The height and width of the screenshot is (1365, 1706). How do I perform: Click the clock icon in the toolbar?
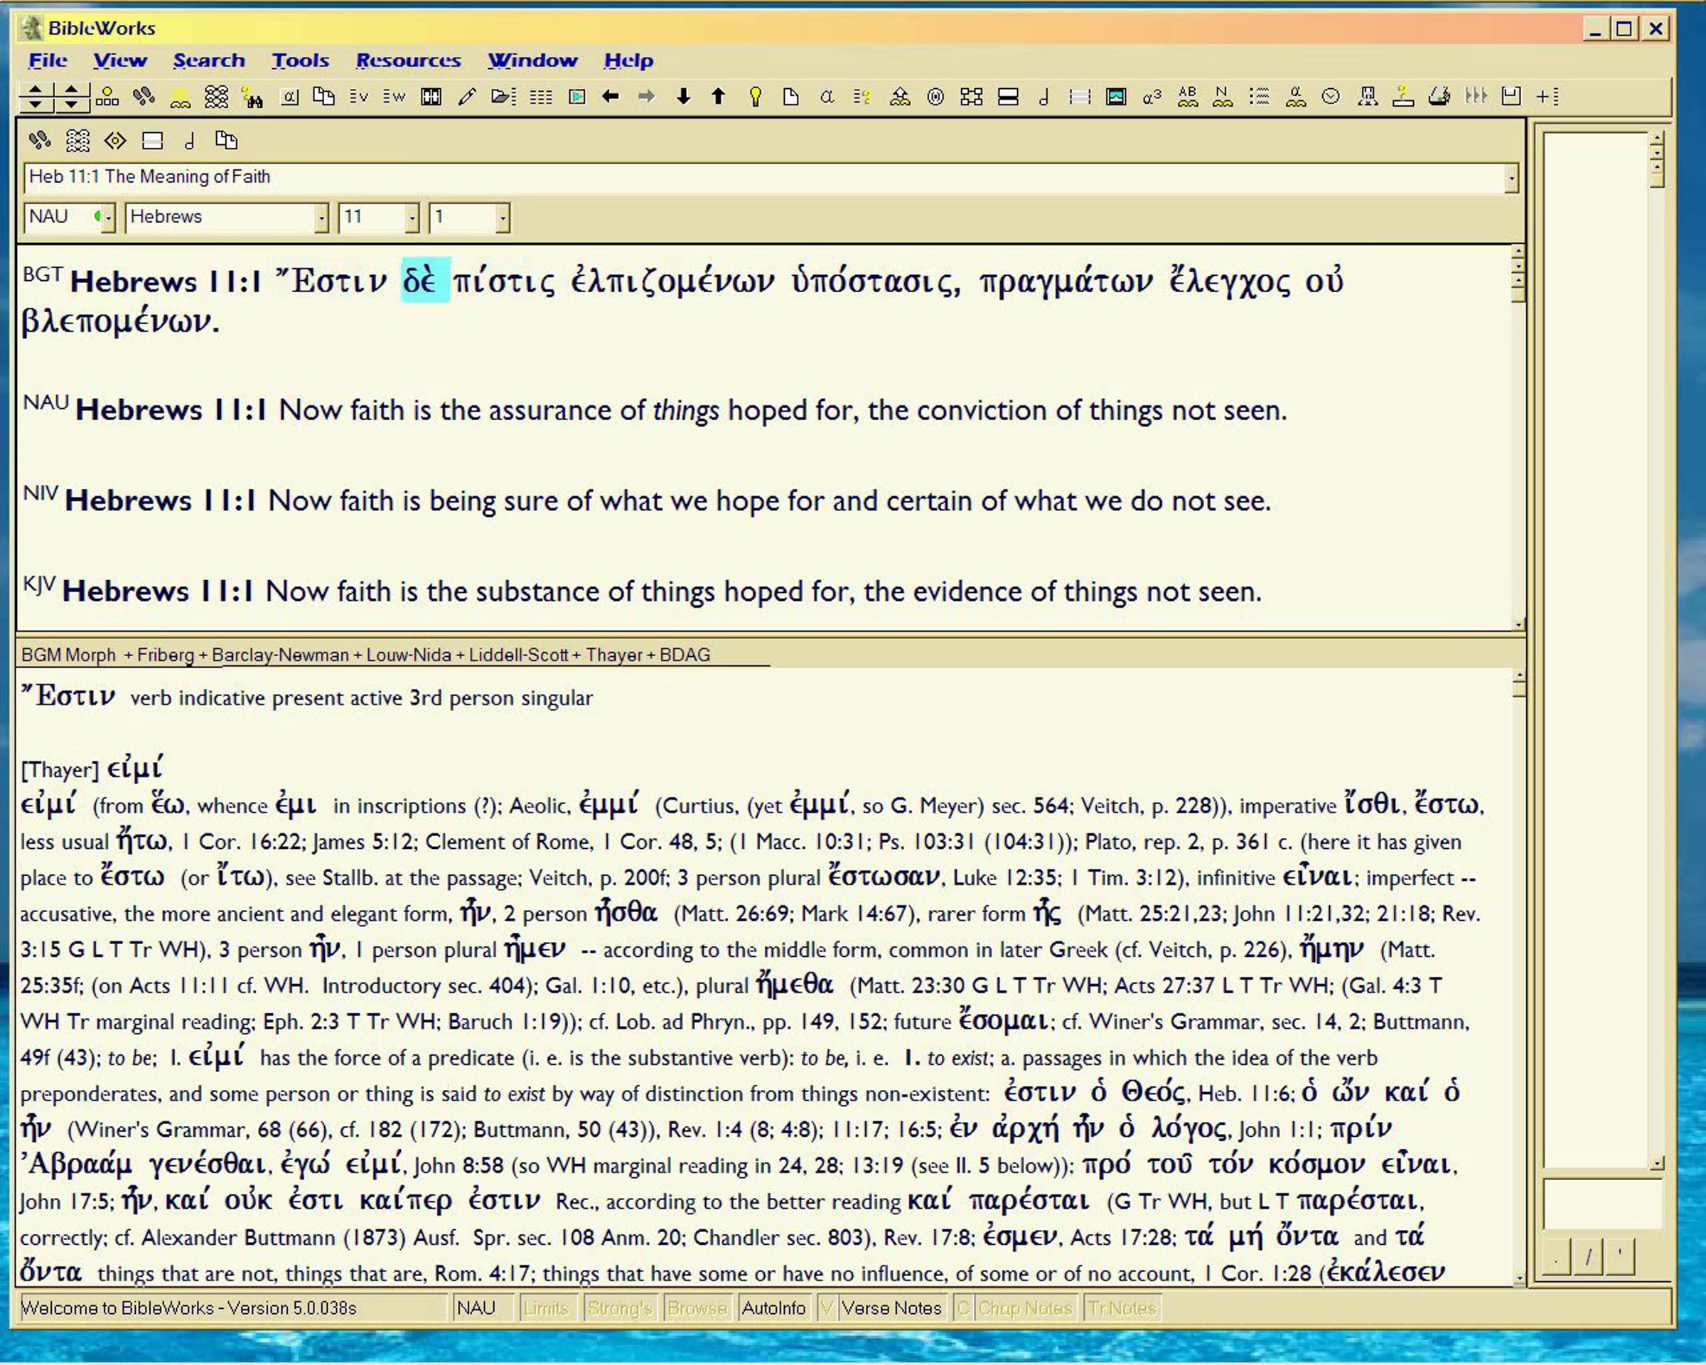point(1331,97)
